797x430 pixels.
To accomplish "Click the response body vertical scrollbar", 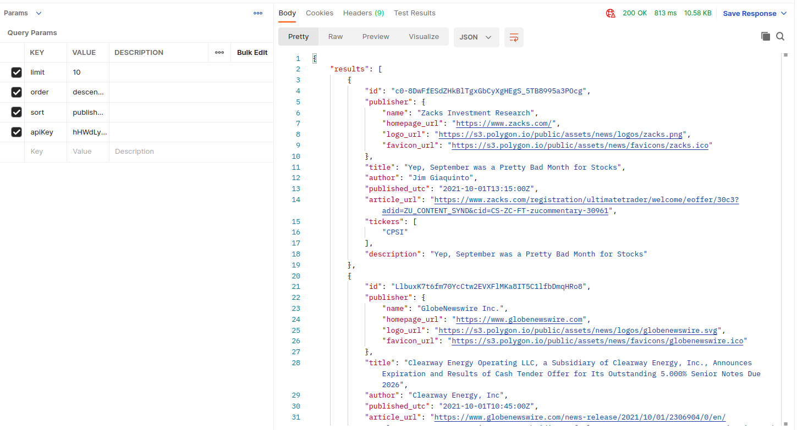I will pyautogui.click(x=784, y=220).
